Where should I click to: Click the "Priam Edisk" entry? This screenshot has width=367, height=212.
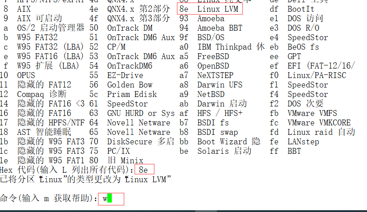(x=132, y=94)
